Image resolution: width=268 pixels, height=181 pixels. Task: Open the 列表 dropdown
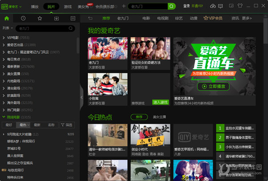click(x=8, y=28)
